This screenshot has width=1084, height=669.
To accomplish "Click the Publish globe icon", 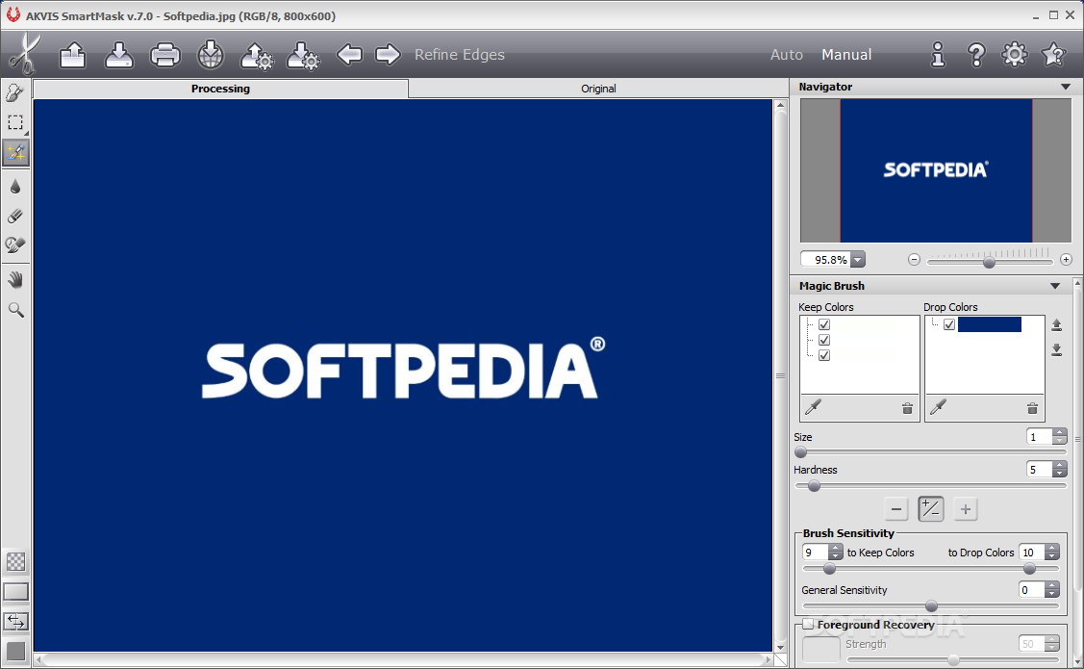I will [x=210, y=55].
